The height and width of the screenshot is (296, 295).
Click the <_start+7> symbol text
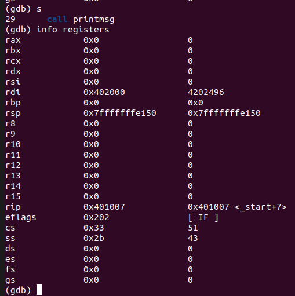pyautogui.click(x=261, y=207)
